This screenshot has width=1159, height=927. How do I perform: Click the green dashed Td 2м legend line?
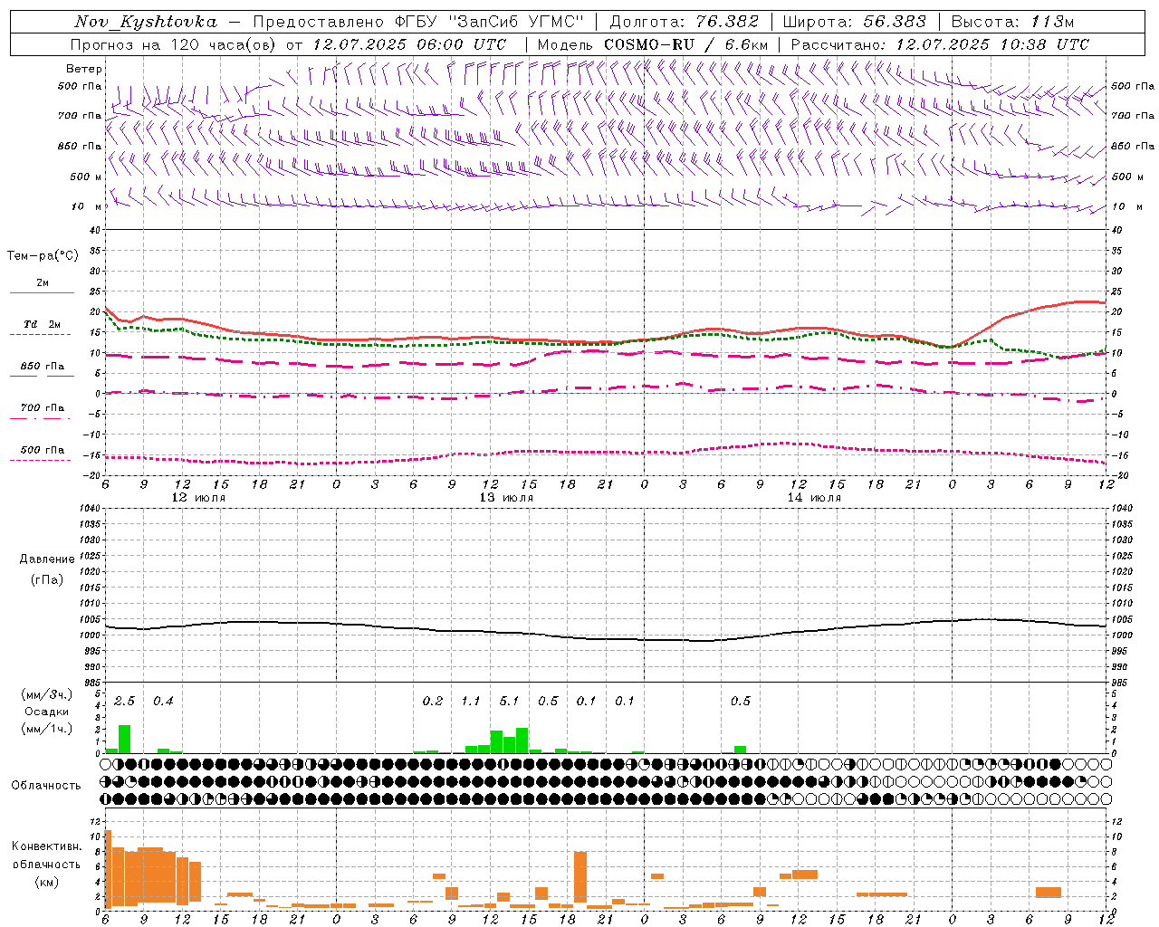tap(40, 335)
